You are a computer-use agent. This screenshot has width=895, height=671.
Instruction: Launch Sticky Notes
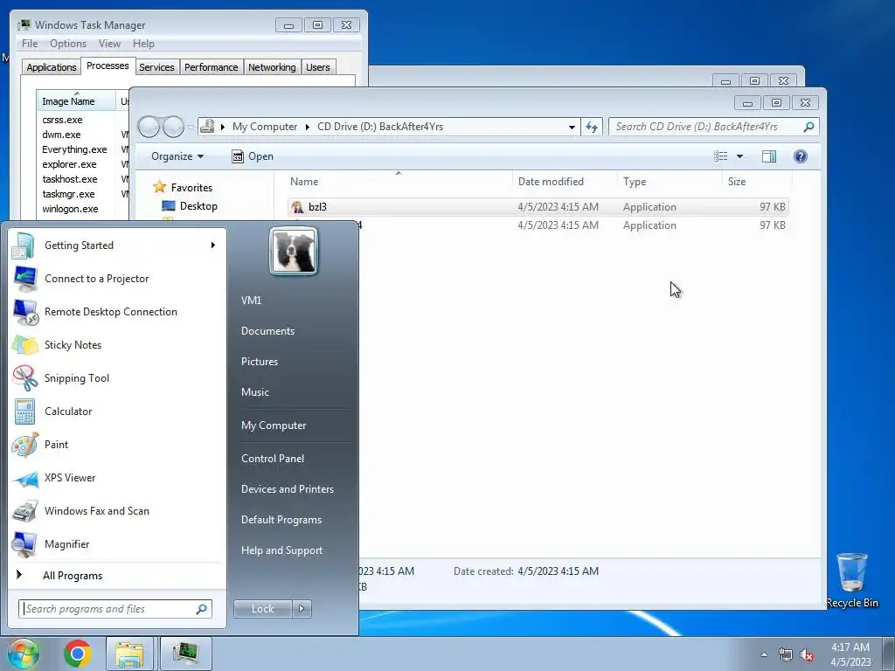click(116, 344)
